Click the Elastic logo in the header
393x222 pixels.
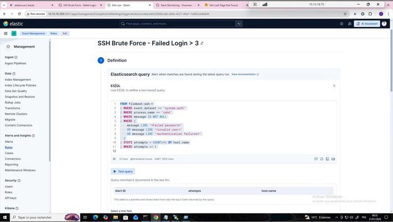(13, 24)
